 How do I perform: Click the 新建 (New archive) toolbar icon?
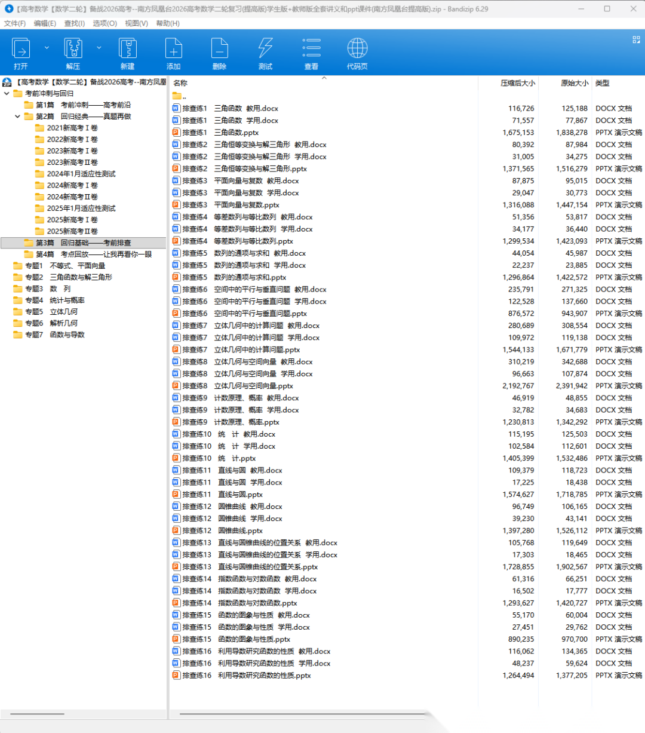pos(127,53)
